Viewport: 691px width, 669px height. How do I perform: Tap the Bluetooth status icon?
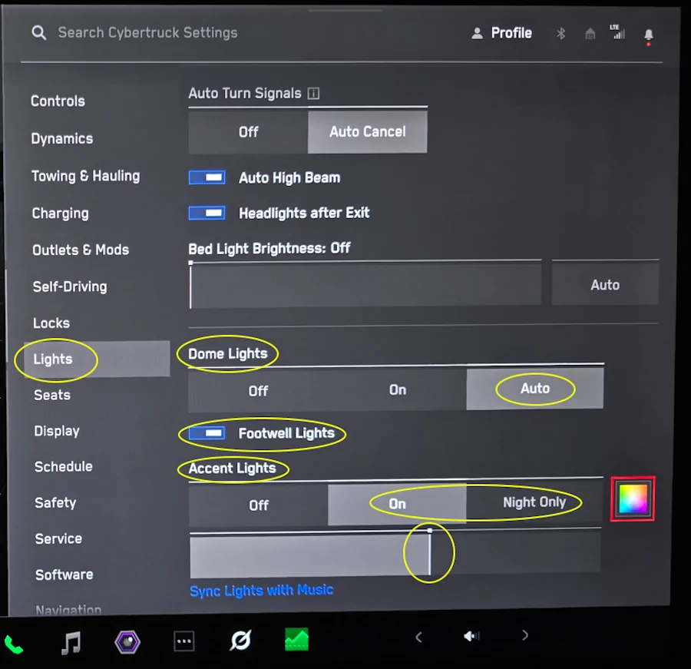(x=560, y=34)
